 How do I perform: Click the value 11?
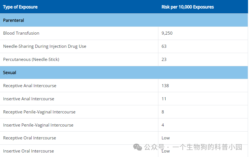tap(164, 99)
